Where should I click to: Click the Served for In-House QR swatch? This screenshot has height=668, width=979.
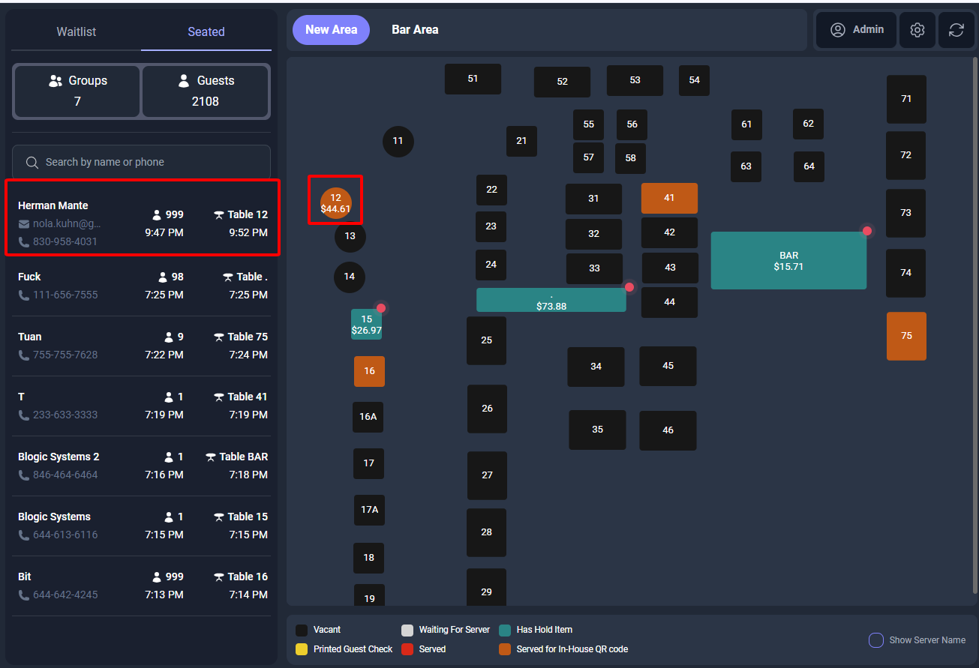tap(506, 649)
